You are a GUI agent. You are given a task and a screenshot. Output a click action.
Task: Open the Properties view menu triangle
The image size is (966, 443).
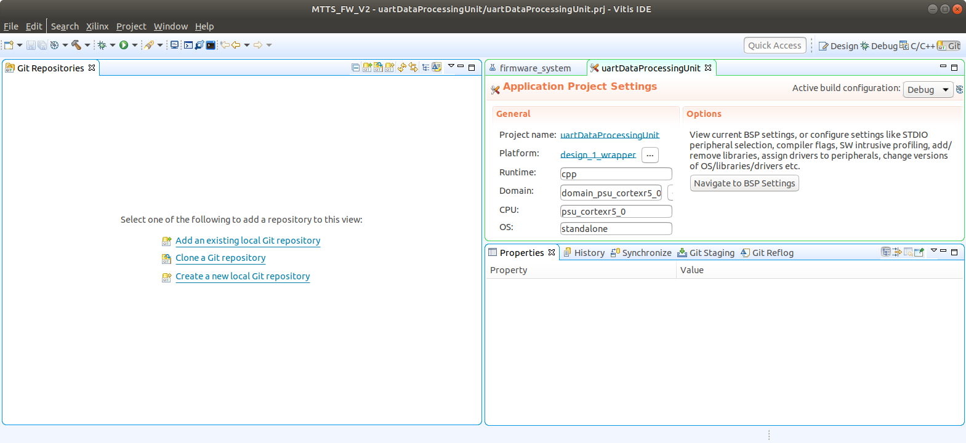click(x=933, y=250)
